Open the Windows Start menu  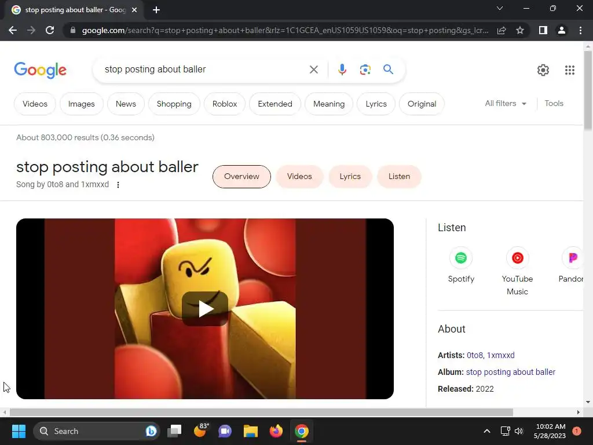point(19,431)
